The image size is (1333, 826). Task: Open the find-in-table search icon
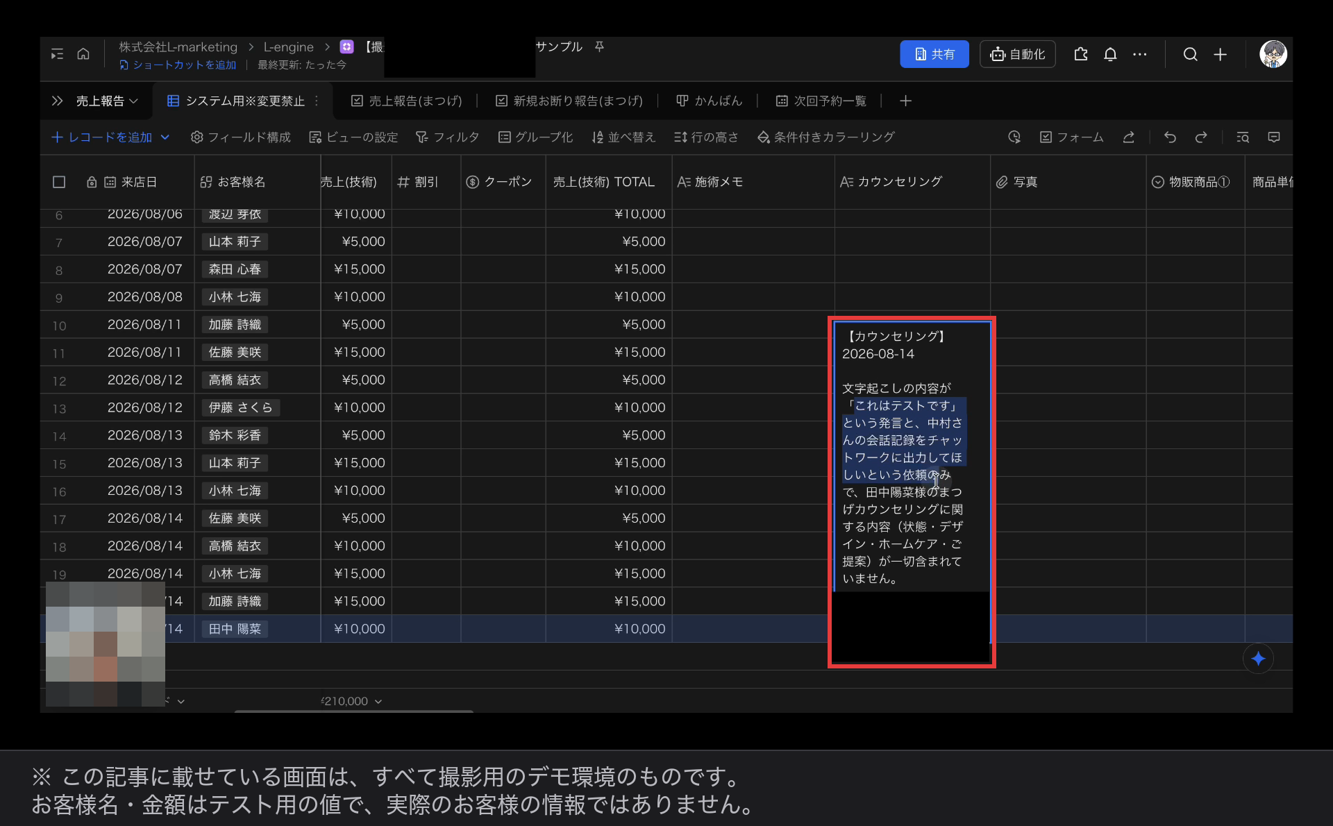[1243, 137]
